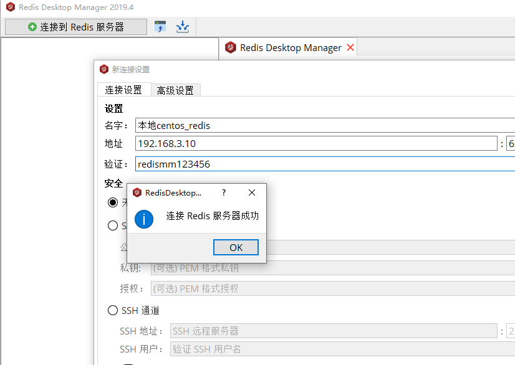Click the 地址 field showing 192.168.3.10

(x=316, y=143)
